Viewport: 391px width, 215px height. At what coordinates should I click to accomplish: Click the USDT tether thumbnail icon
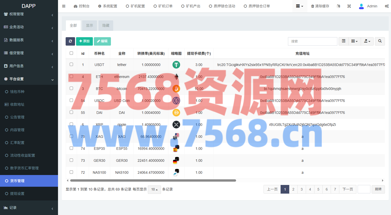176,65
